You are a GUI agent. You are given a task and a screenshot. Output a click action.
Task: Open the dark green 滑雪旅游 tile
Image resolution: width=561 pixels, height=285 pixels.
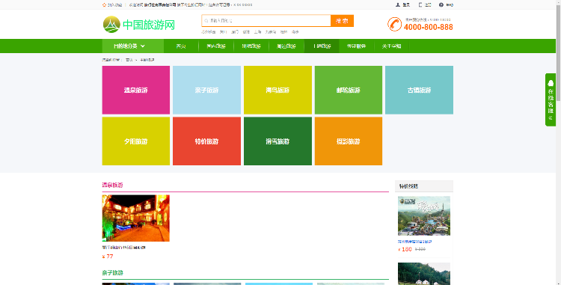tap(278, 141)
